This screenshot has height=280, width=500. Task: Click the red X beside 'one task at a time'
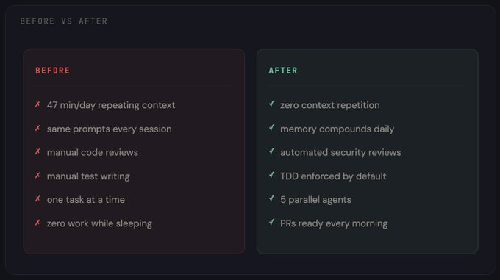point(37,199)
